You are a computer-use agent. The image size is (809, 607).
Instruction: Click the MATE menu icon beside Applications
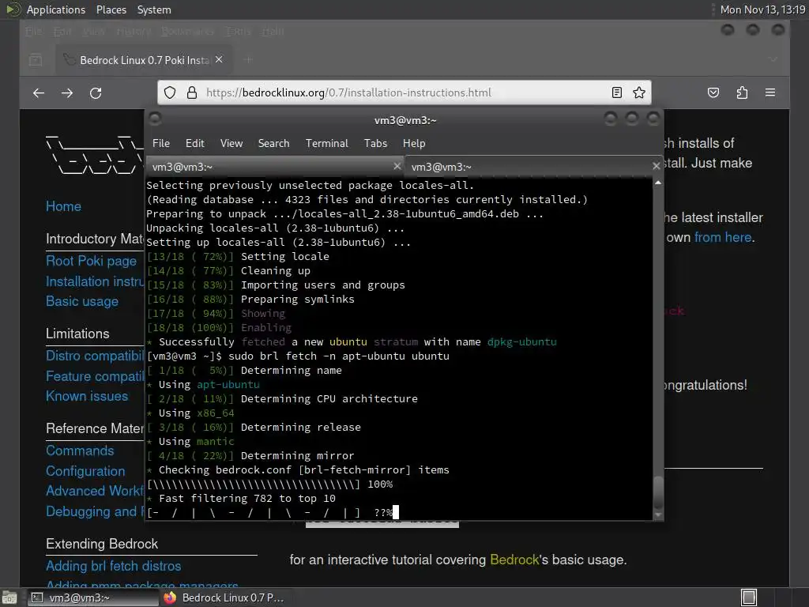click(13, 9)
